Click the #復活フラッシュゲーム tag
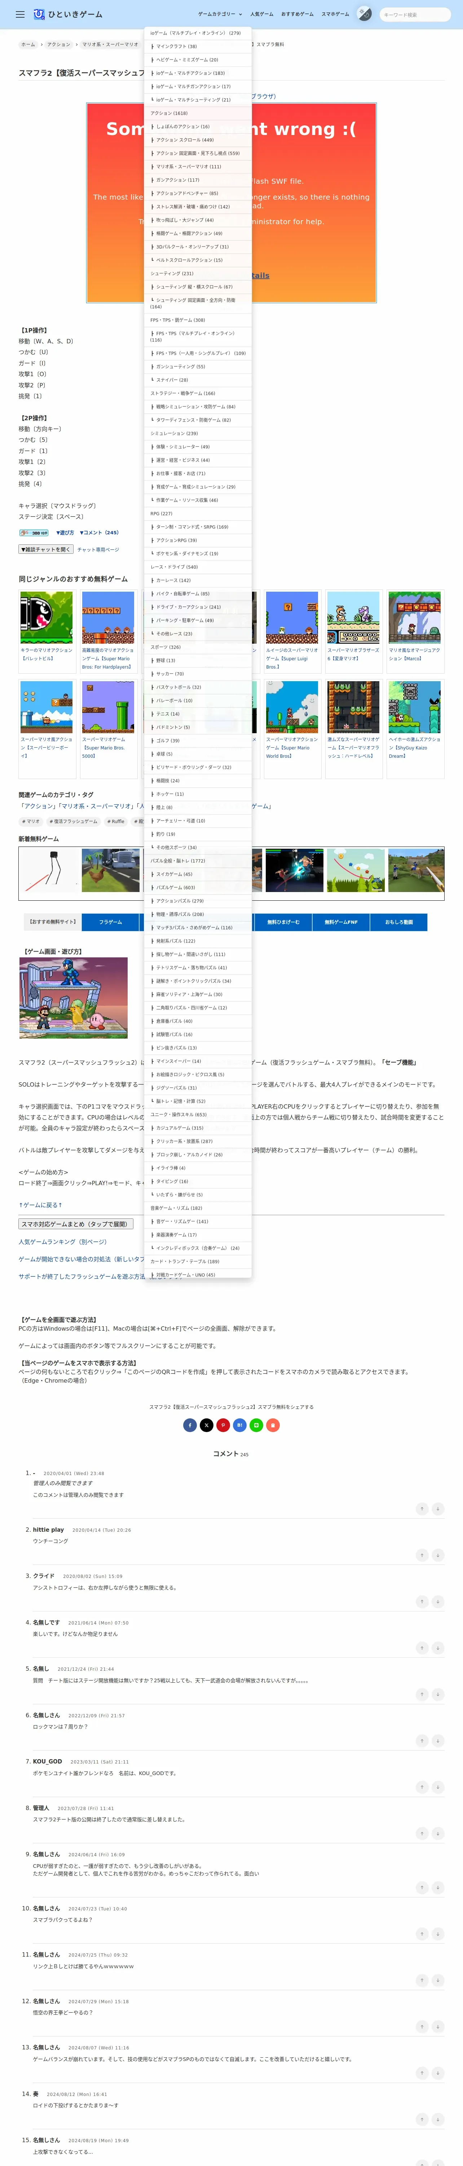The image size is (463, 2166). 73,822
